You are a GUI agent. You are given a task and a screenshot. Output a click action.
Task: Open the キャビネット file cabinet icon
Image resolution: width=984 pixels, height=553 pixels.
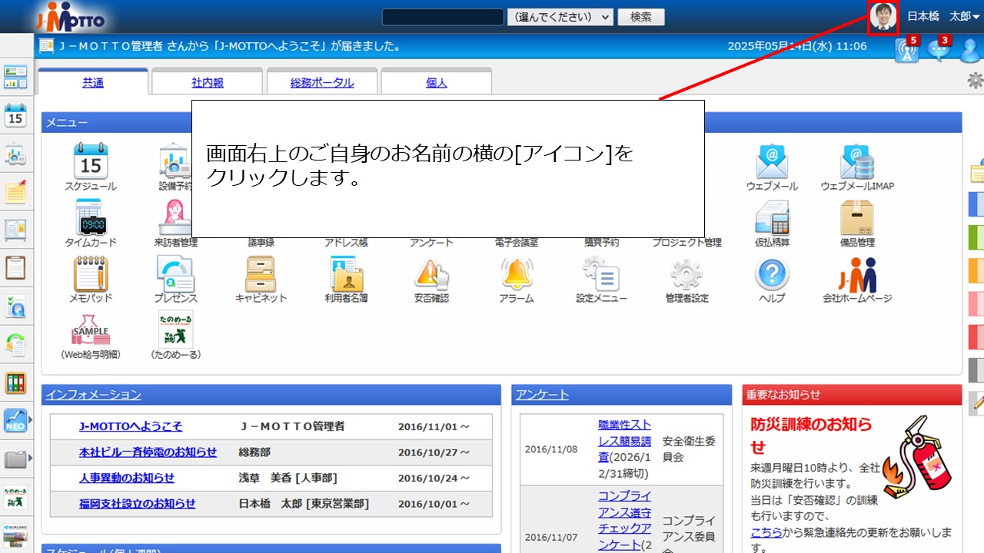[x=260, y=273]
